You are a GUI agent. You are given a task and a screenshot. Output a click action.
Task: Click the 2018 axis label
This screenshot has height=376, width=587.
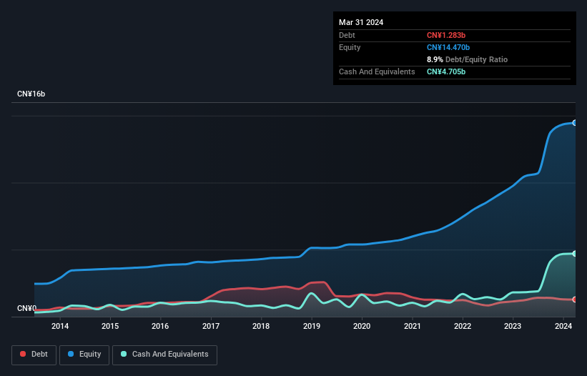[x=261, y=326]
